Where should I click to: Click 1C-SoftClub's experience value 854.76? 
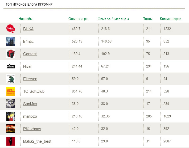(x=77, y=91)
